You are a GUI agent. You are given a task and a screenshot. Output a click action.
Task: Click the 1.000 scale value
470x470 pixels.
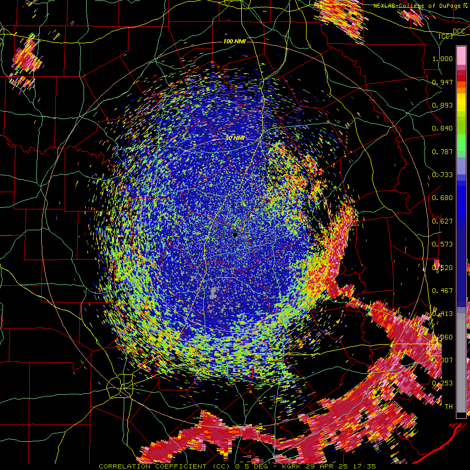click(x=442, y=58)
